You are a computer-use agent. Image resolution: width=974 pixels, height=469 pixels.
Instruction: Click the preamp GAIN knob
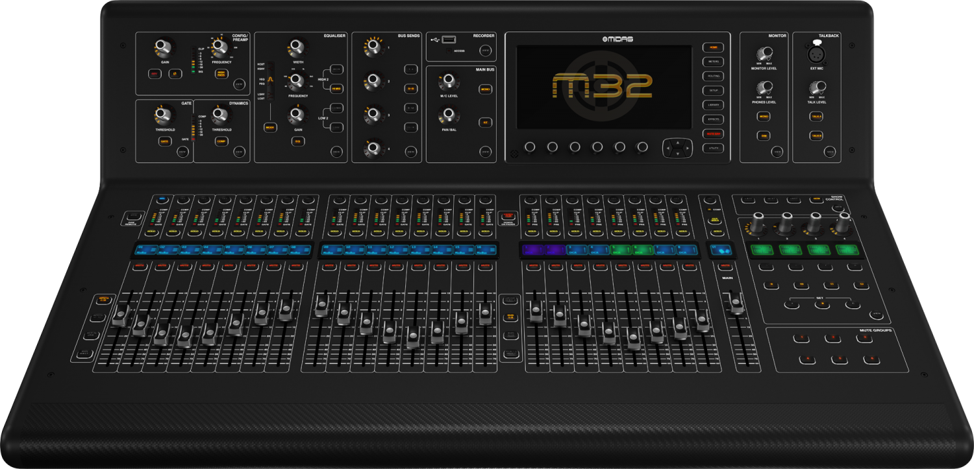164,48
